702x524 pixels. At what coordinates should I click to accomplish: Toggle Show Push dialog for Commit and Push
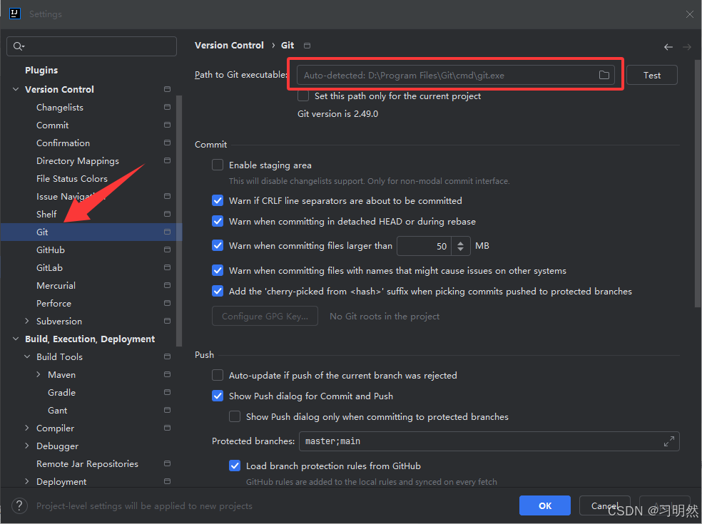tap(218, 396)
